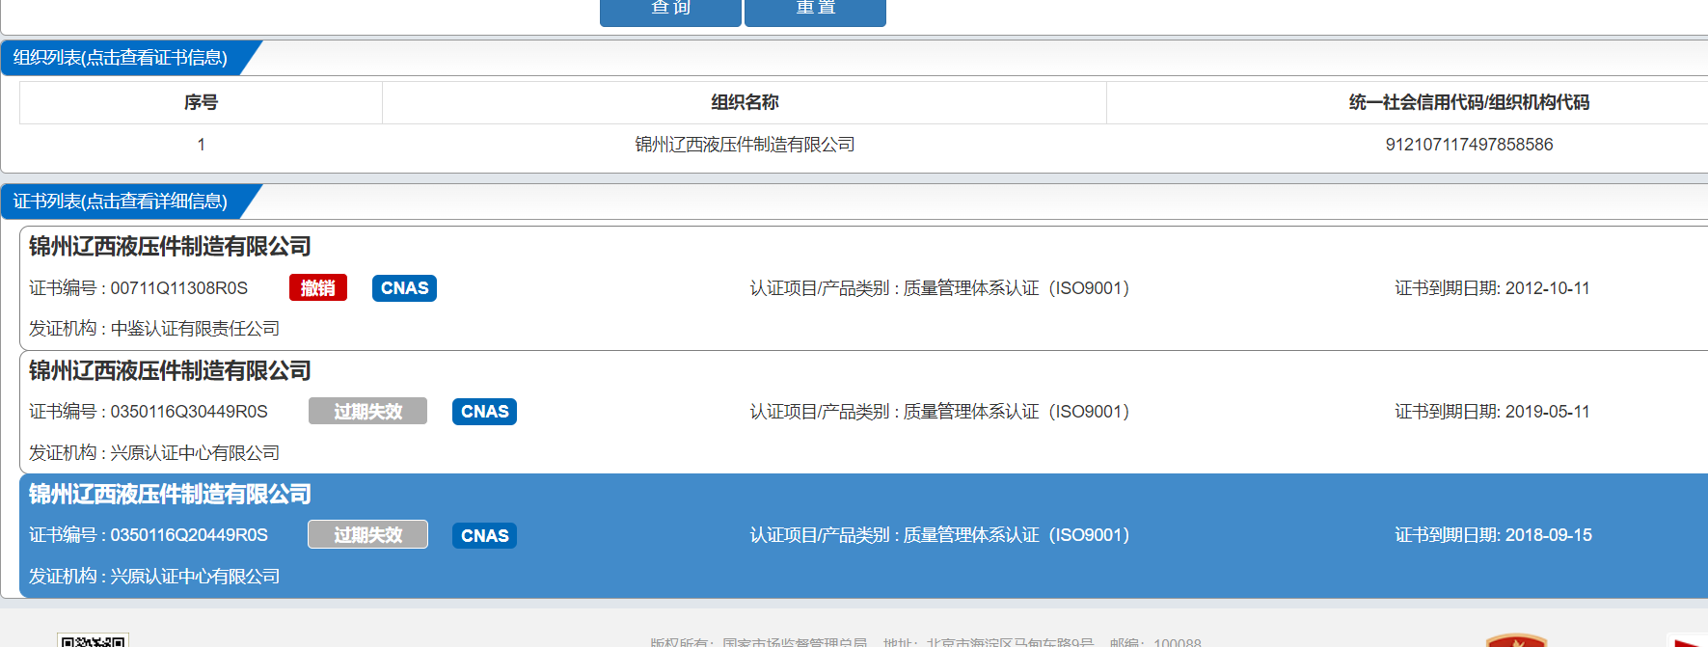Click the 组织名称 column header
This screenshot has height=647, width=1708.
[x=745, y=102]
